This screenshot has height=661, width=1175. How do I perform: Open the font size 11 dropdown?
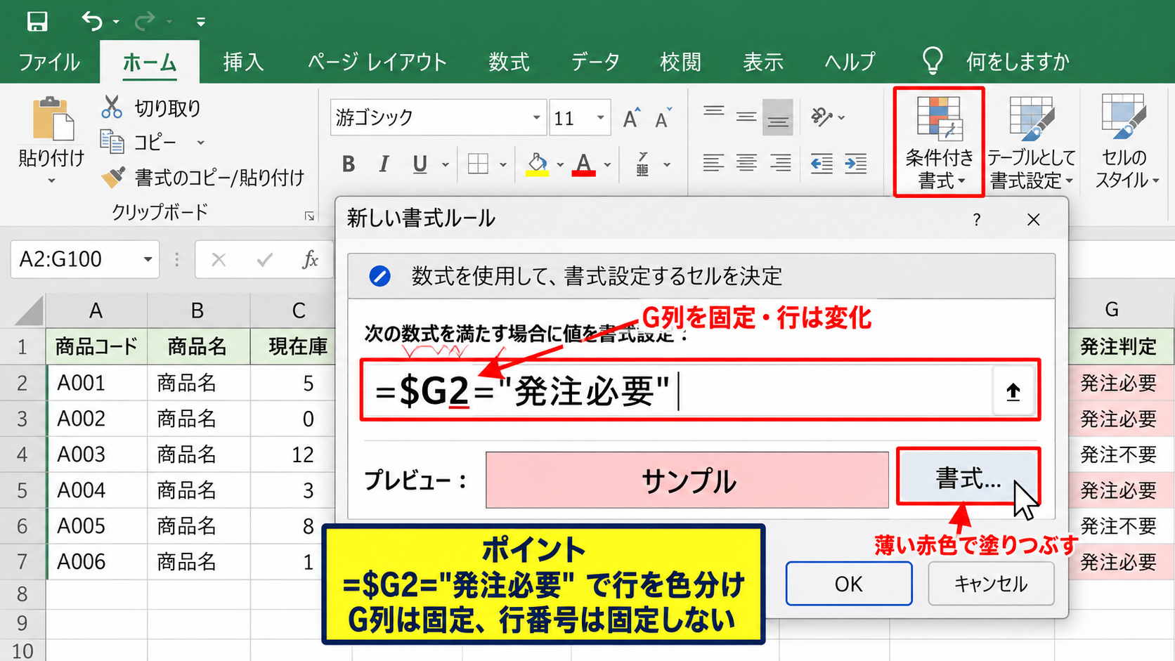pos(601,117)
